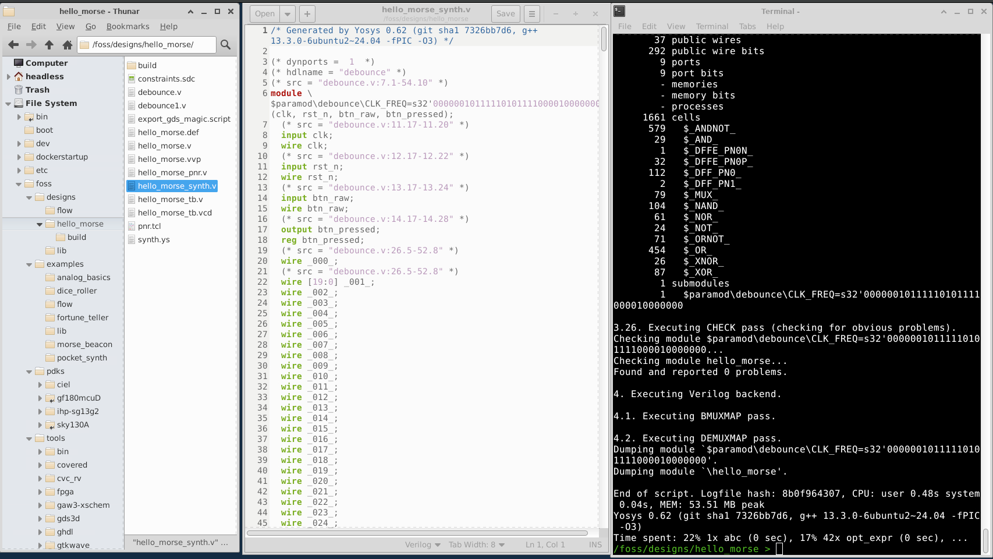Expand the gf180mcuD folder in tree
This screenshot has height=559, width=993.
click(40, 398)
